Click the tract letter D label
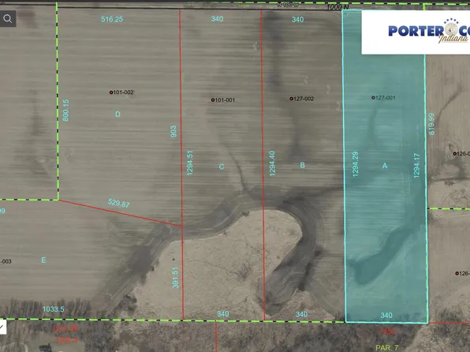The width and height of the screenshot is (470, 352). pyautogui.click(x=117, y=114)
